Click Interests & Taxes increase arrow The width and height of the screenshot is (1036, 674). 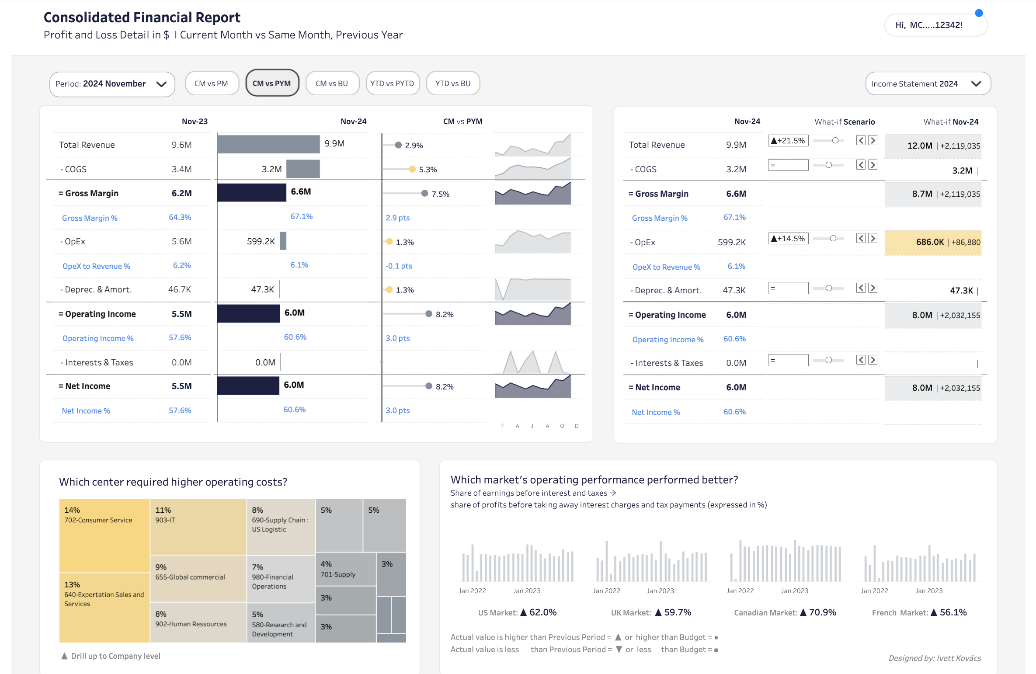[x=873, y=360]
